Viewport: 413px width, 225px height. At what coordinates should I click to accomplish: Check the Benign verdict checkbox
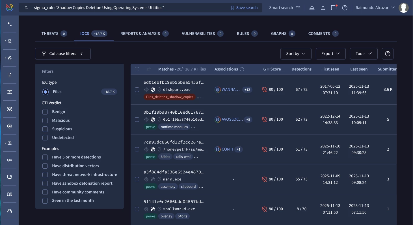[45, 112]
